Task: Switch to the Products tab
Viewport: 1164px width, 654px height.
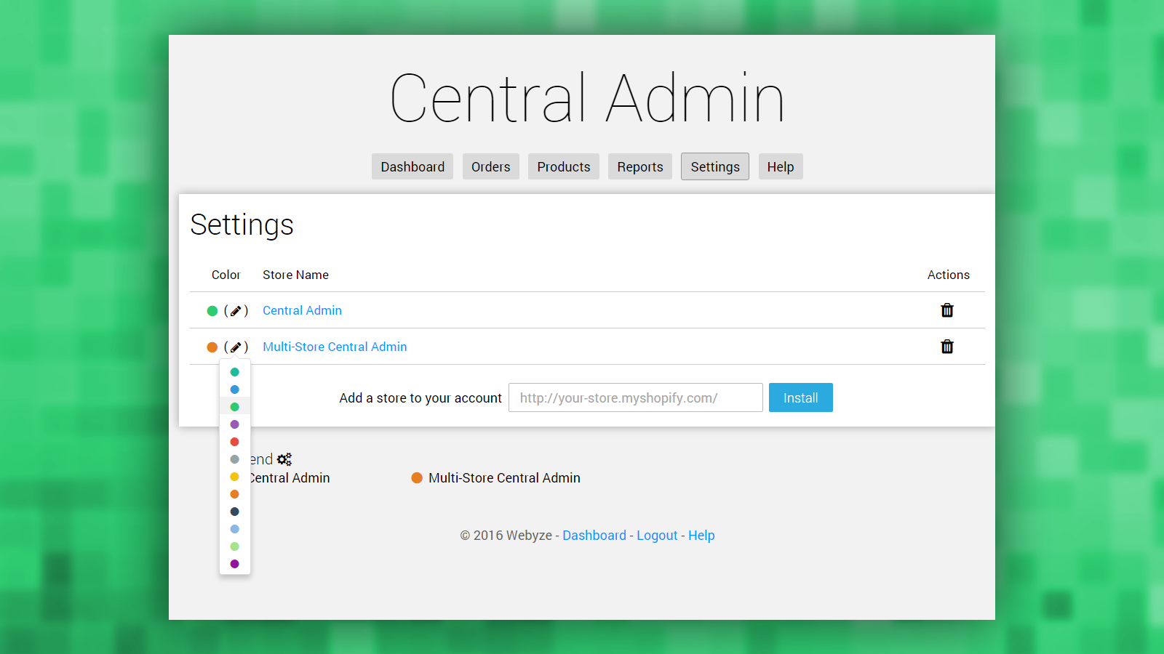Action: pyautogui.click(x=564, y=167)
